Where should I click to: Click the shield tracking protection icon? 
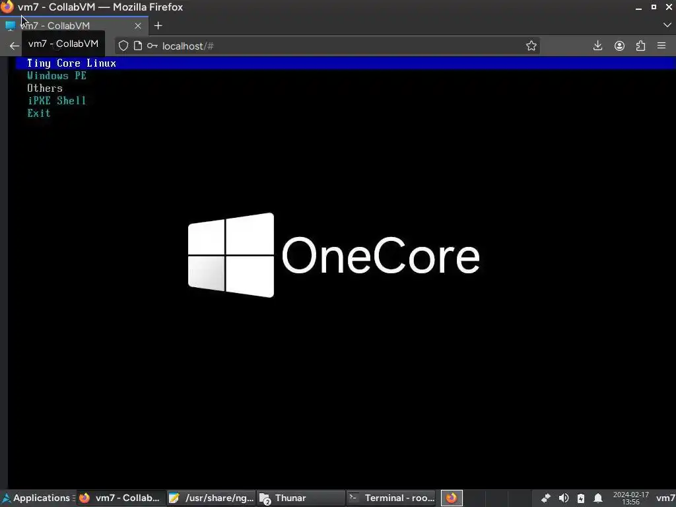click(x=123, y=46)
